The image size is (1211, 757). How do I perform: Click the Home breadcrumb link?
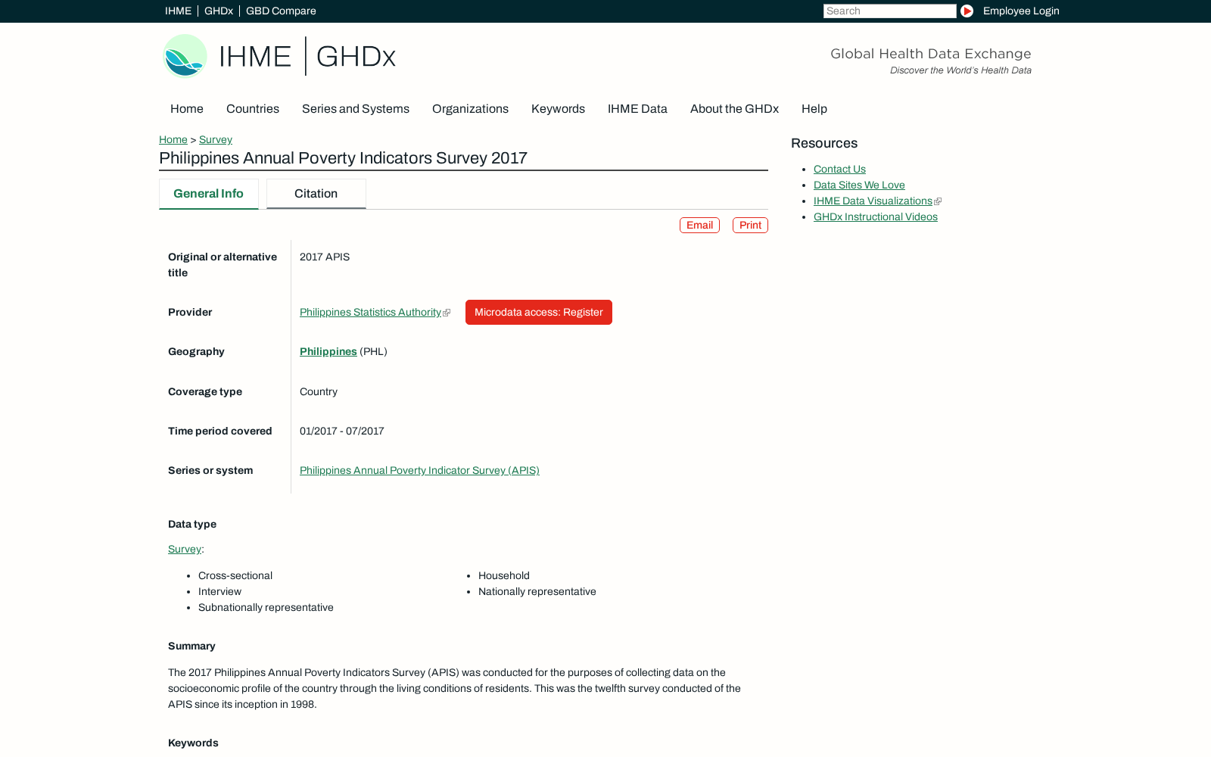coord(173,140)
